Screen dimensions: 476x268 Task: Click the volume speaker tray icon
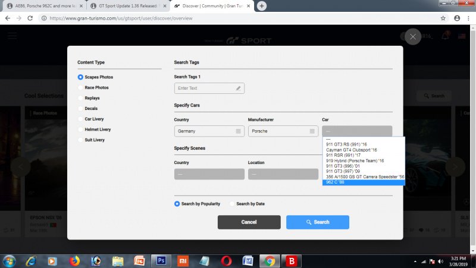440,261
